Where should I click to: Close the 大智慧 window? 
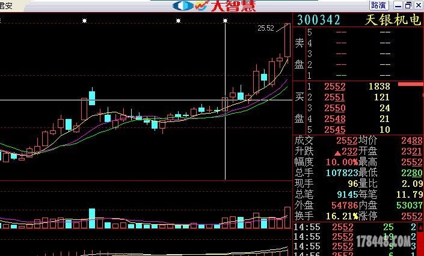click(419, 5)
